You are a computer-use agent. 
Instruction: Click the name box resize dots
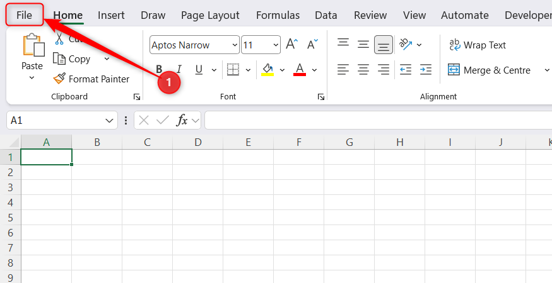pyautogui.click(x=126, y=121)
